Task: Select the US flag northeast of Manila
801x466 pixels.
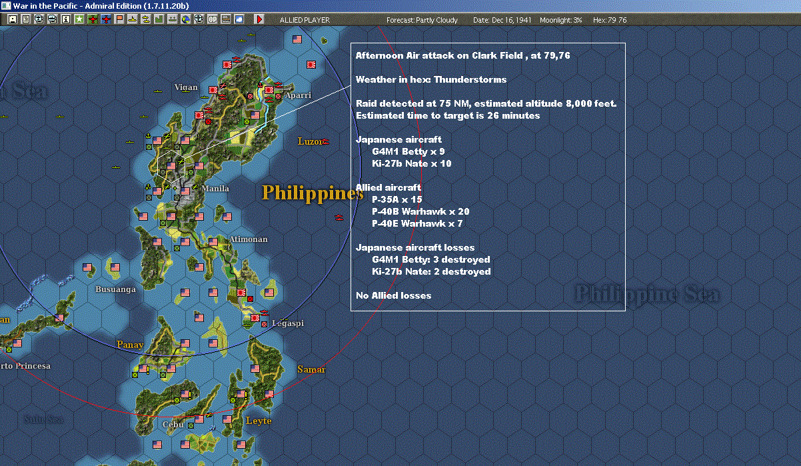Action: click(199, 165)
